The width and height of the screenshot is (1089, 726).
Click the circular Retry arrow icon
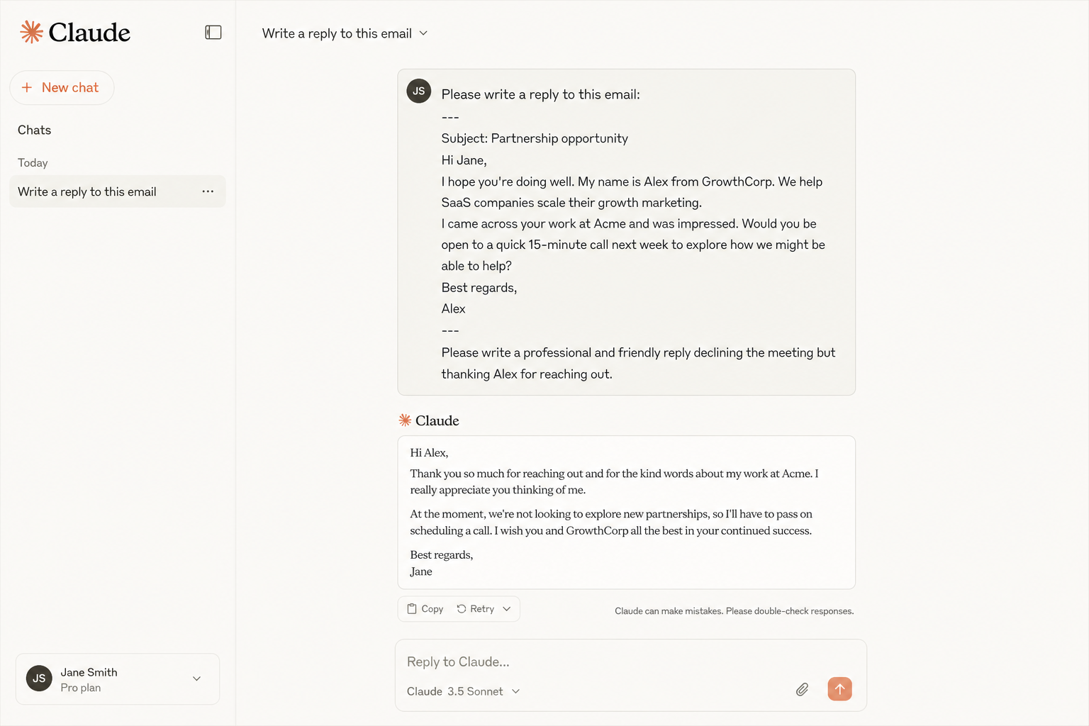coord(462,608)
